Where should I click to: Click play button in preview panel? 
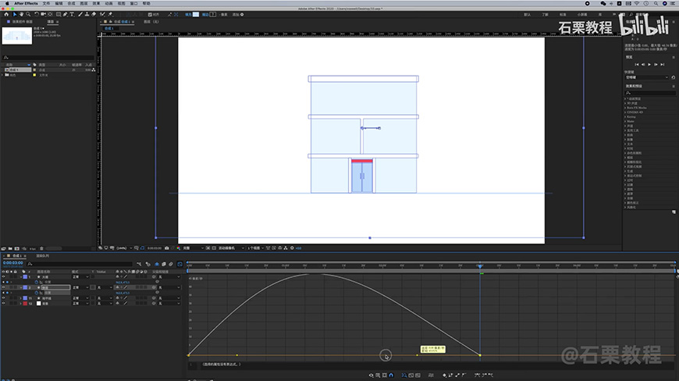point(649,65)
